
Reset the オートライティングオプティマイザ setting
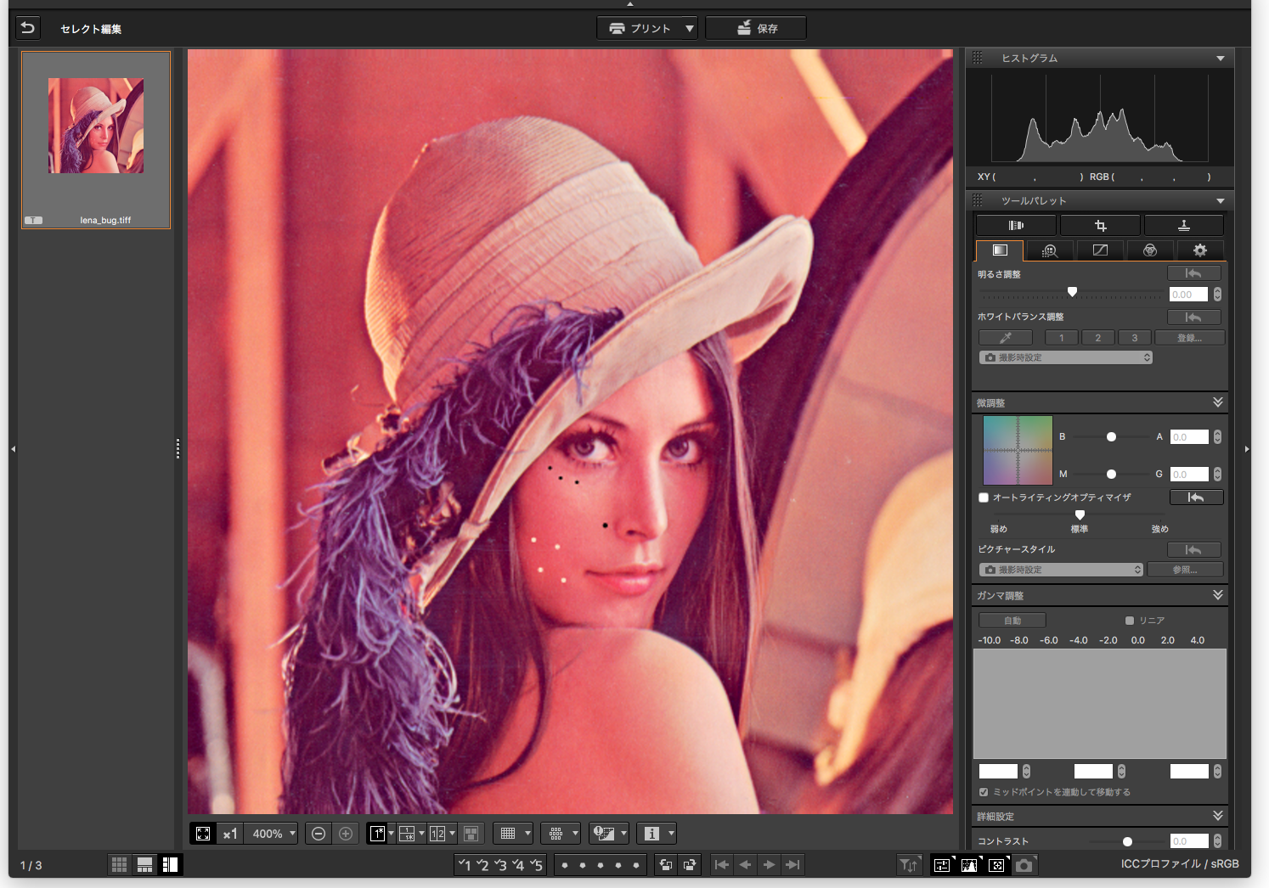1197,497
